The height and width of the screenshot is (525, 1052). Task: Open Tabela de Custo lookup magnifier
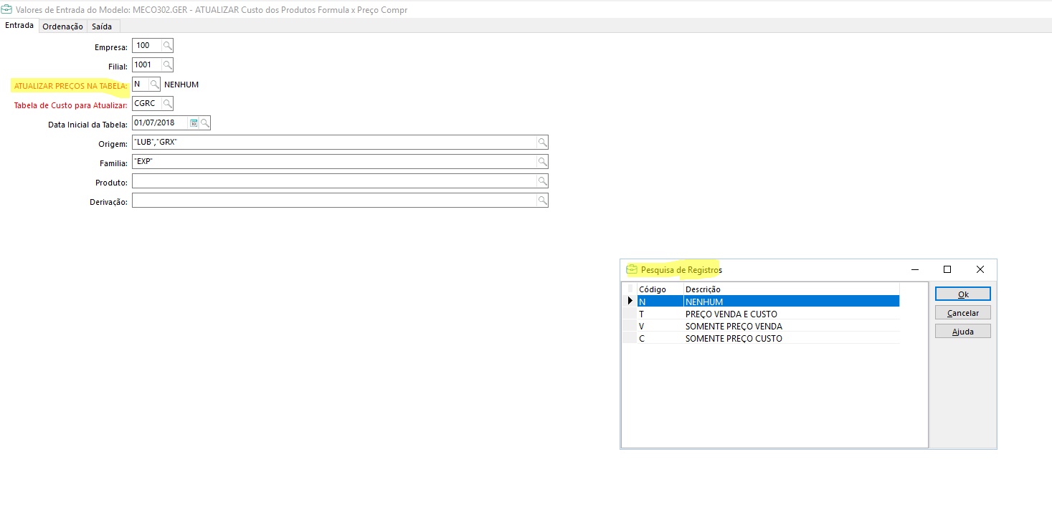[x=166, y=104]
